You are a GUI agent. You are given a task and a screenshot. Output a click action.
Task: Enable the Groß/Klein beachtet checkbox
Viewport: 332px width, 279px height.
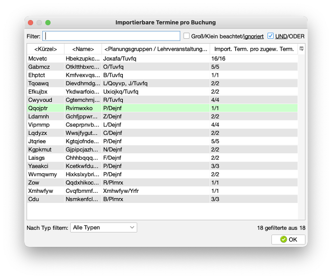(187, 36)
